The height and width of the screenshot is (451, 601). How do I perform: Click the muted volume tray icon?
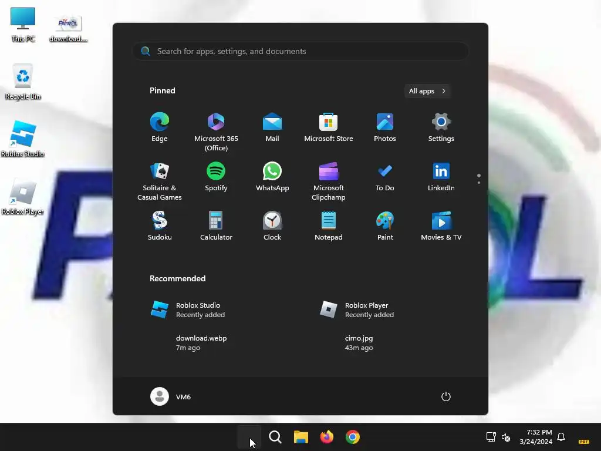(506, 437)
